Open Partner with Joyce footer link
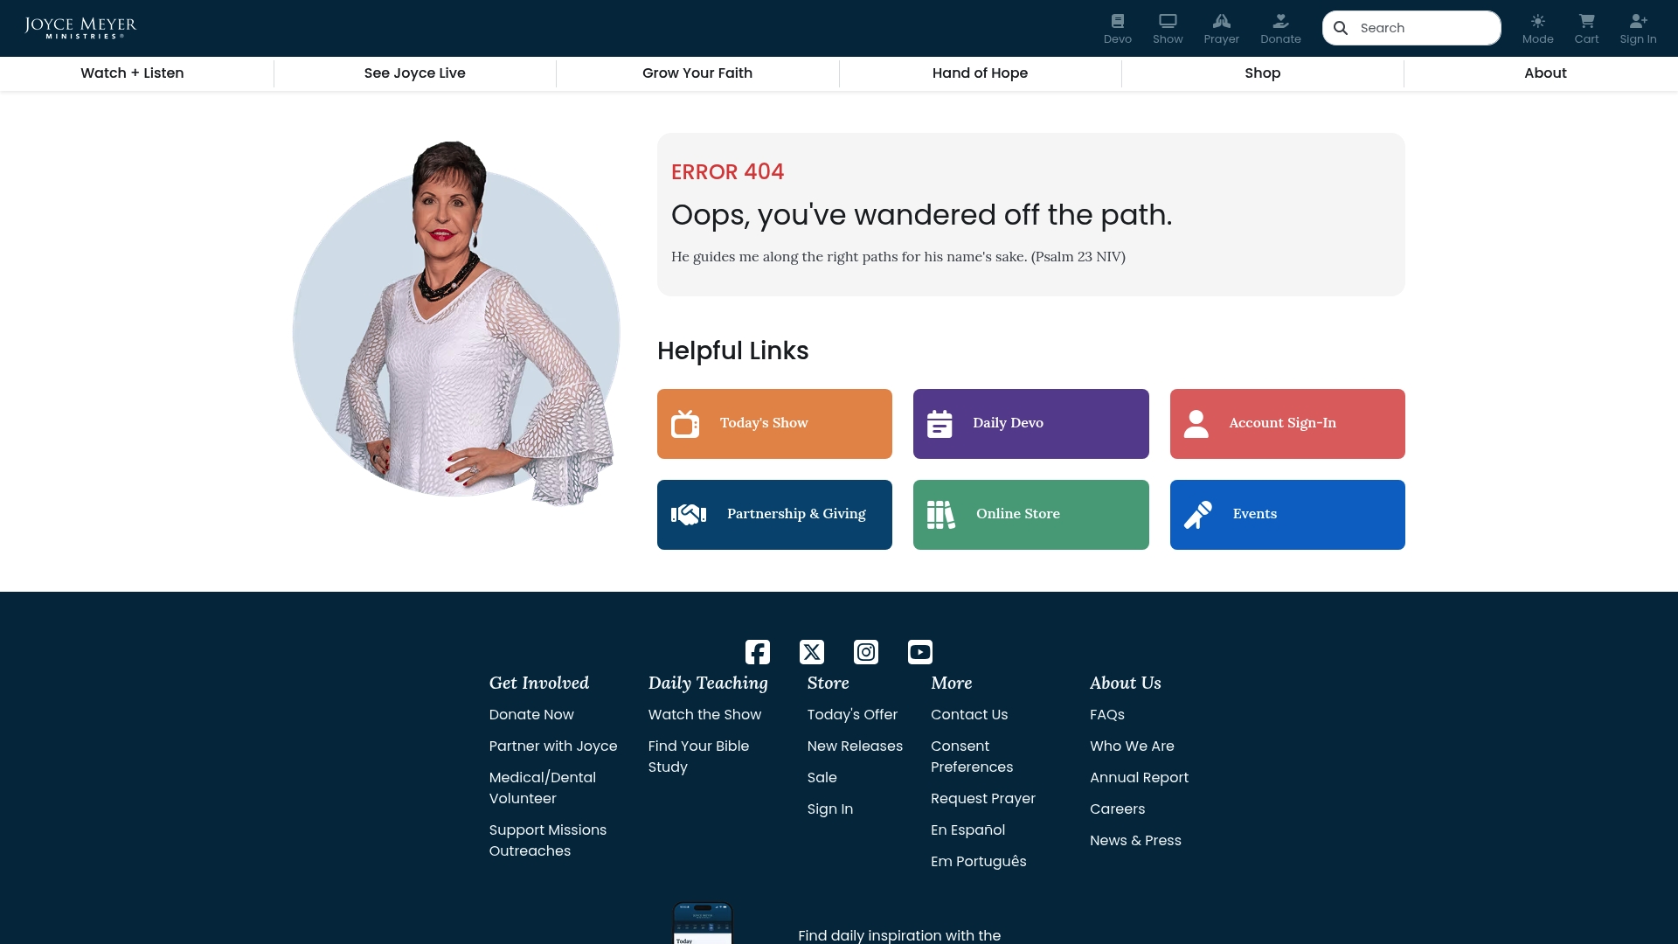1678x944 pixels. [x=553, y=746]
